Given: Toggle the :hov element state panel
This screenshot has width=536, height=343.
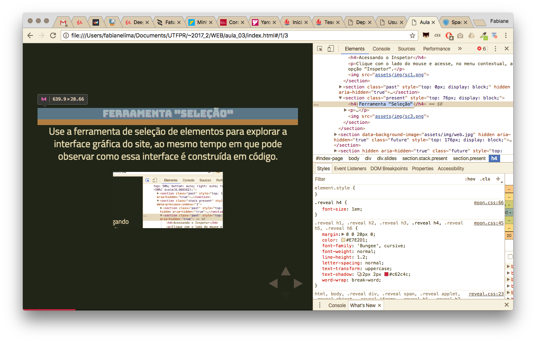Looking at the screenshot, I should [x=470, y=179].
